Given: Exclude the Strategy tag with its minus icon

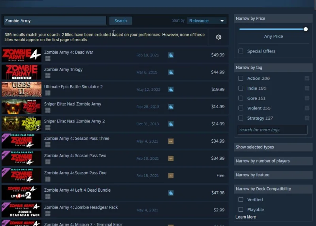Looking at the screenshot, I should click(307, 118).
